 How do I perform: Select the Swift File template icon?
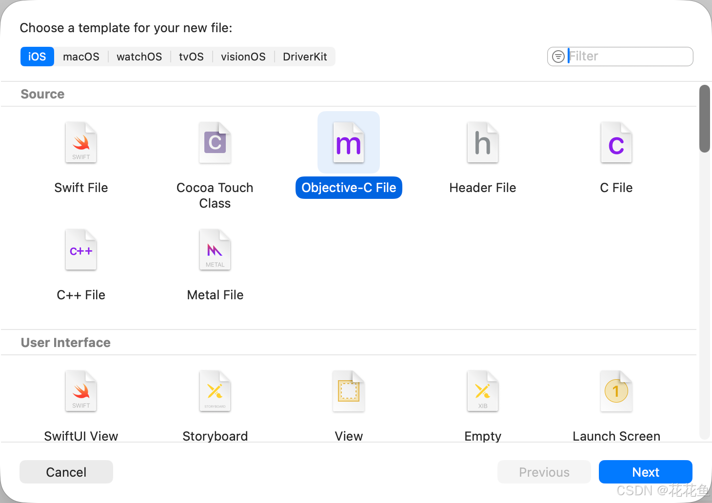(81, 142)
